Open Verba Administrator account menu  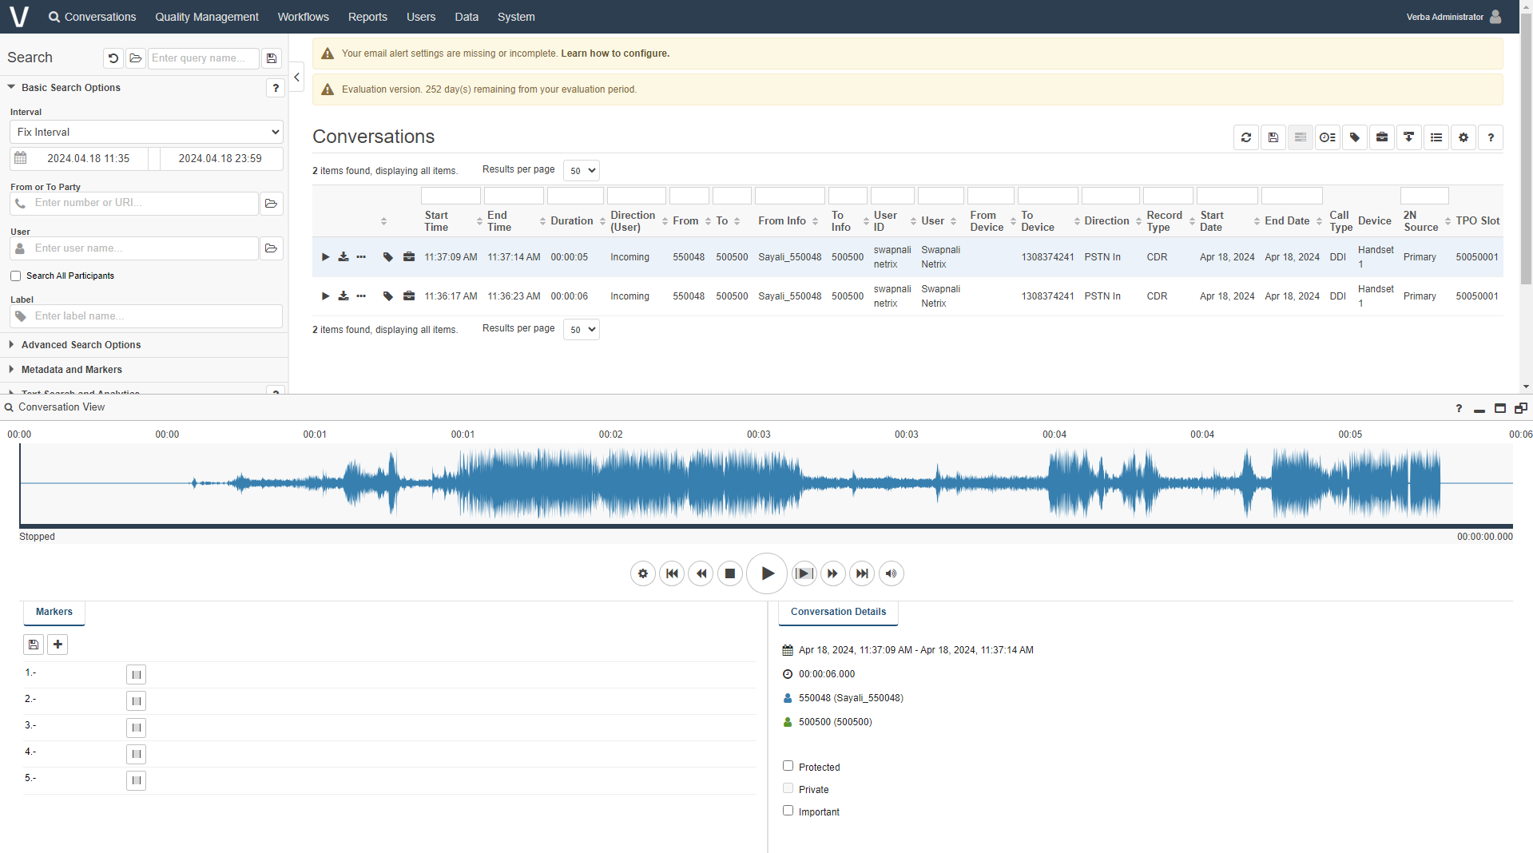(x=1454, y=17)
